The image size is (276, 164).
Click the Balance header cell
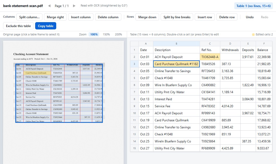[x=264, y=50]
